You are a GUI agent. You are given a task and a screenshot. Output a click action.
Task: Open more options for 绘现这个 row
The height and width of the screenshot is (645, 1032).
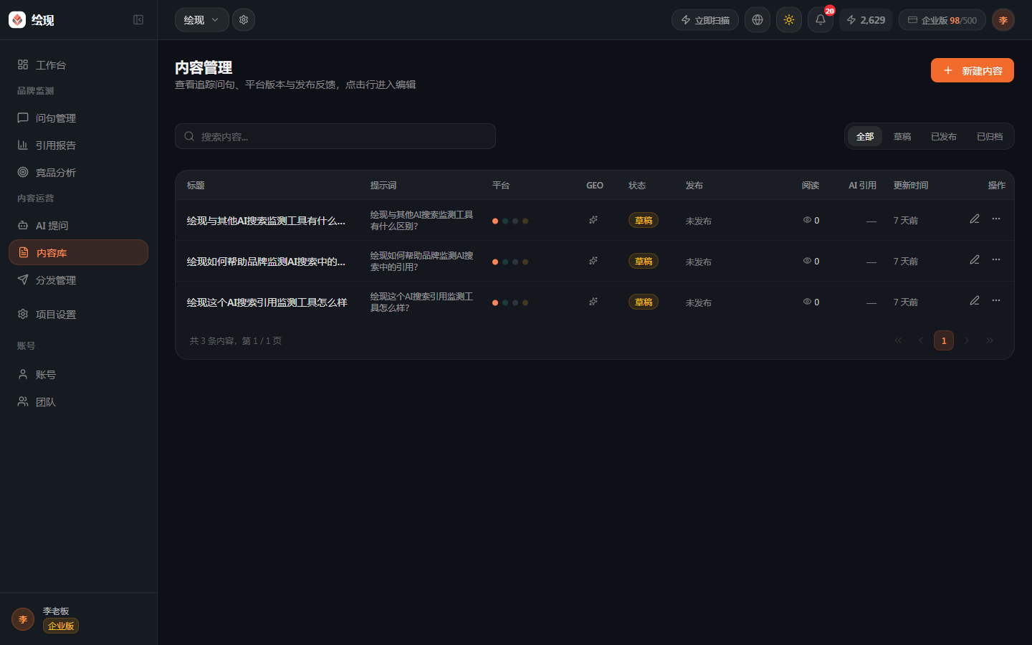996,300
